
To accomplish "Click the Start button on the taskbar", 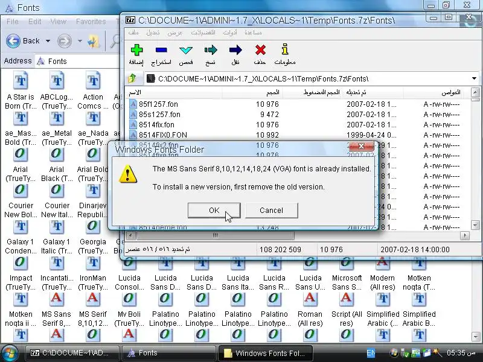I will click(x=10, y=354).
